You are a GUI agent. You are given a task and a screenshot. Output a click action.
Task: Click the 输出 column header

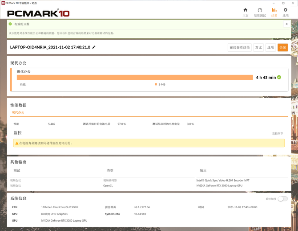click(203, 170)
